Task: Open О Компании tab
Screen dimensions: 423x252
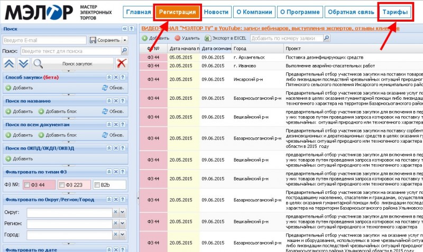Action: pyautogui.click(x=254, y=12)
